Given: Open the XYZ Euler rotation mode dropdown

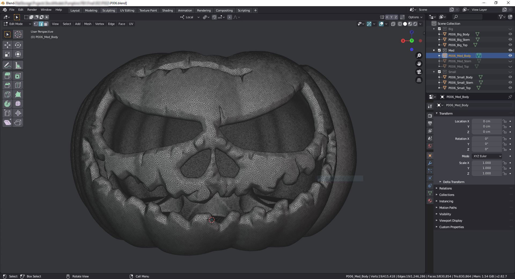Looking at the screenshot, I should [x=487, y=156].
